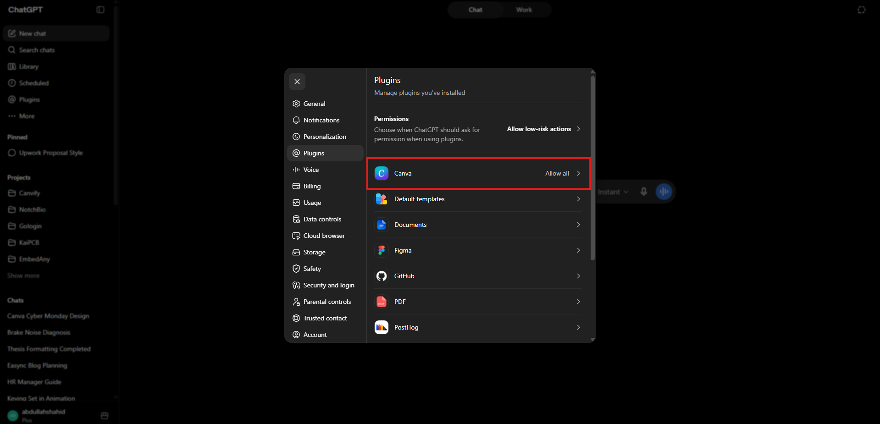Open Notifications settings

click(325, 120)
